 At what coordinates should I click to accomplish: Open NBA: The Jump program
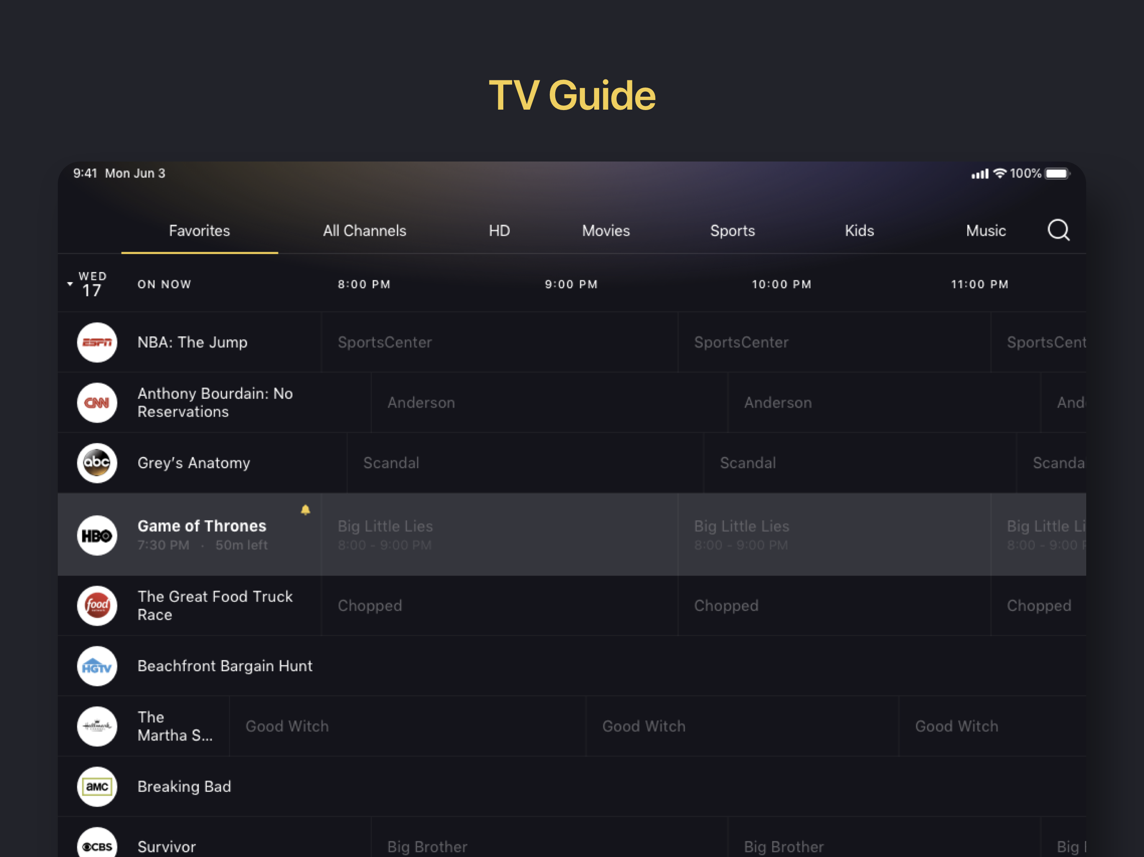coord(189,342)
